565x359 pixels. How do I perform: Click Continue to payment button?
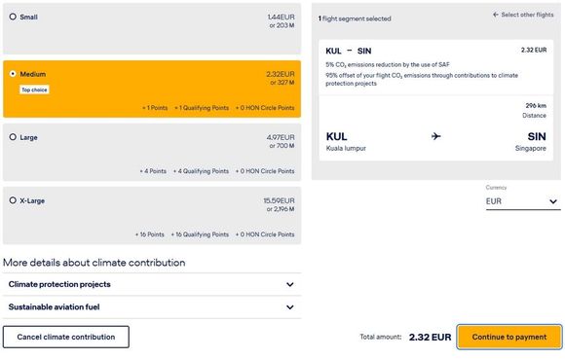[x=509, y=337]
